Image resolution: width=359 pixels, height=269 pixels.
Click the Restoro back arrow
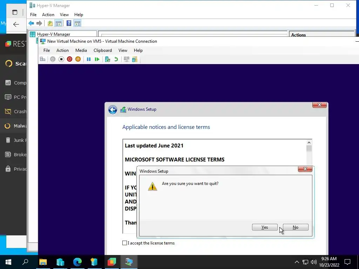(x=16, y=24)
